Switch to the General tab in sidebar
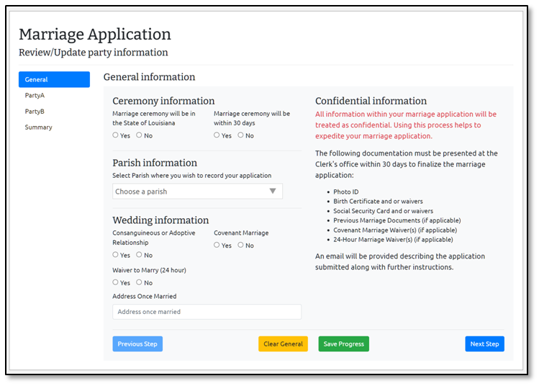 (54, 79)
